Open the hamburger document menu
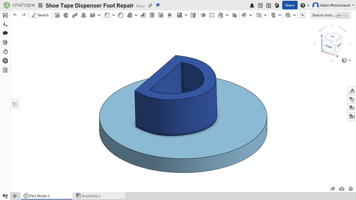 coord(40,5)
